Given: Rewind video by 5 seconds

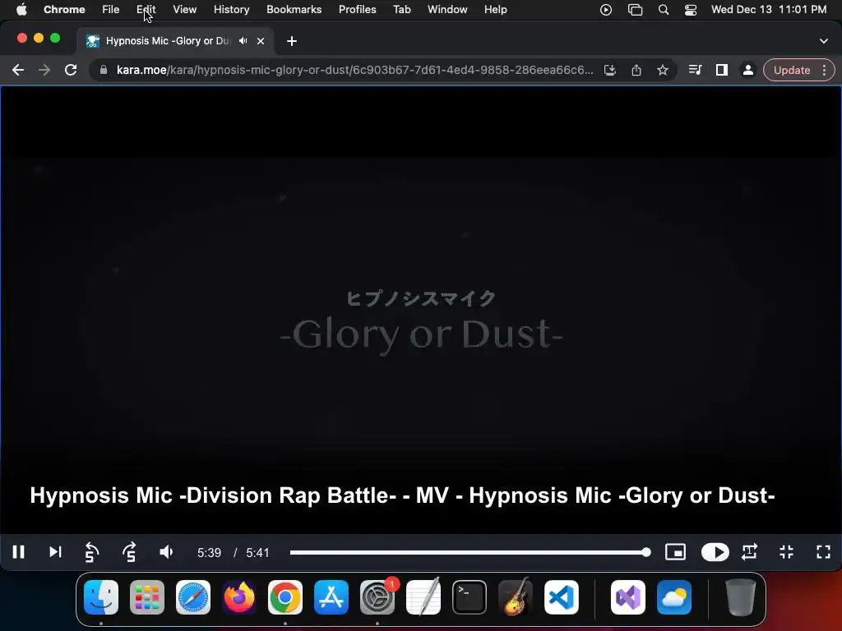Looking at the screenshot, I should point(92,552).
